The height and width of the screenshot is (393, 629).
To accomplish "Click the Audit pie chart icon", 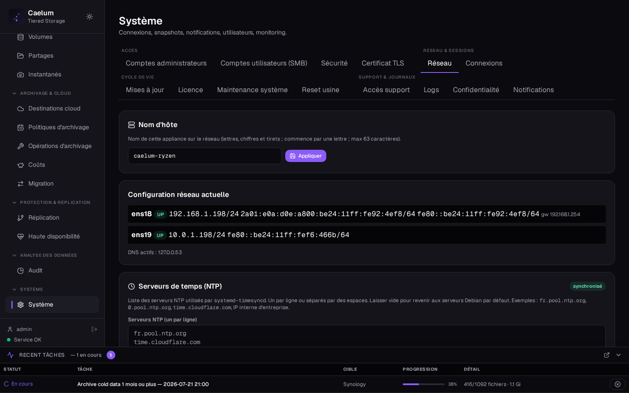I will click(x=21, y=271).
